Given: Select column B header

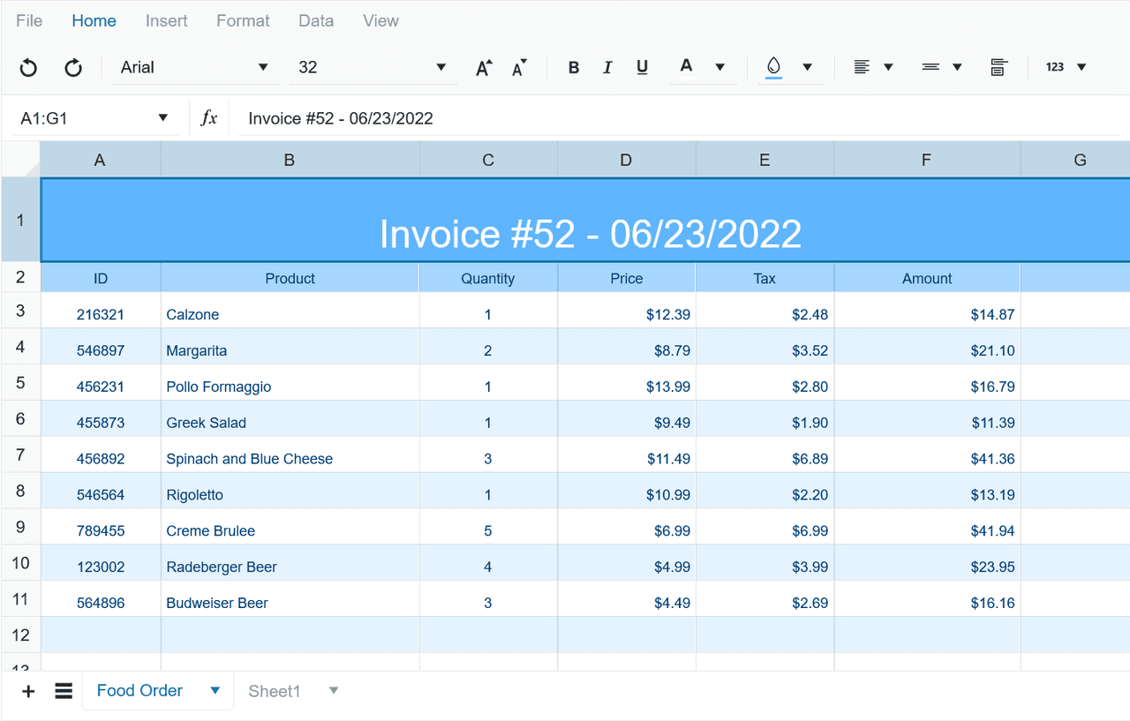Looking at the screenshot, I should point(290,160).
